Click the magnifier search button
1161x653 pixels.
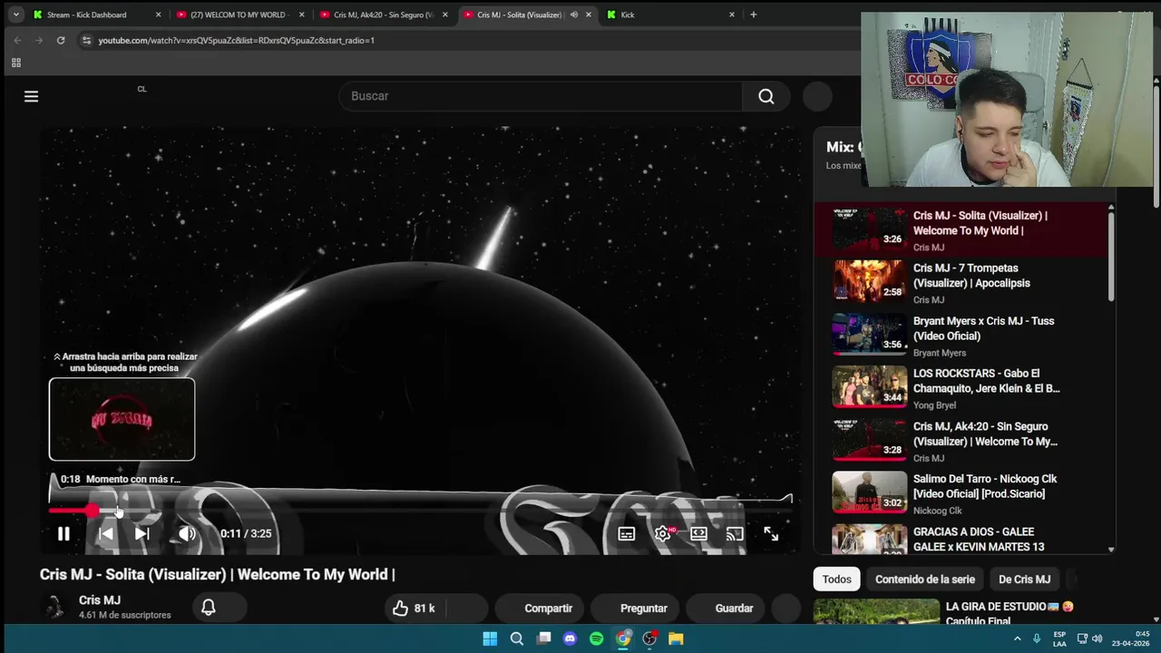[766, 96]
